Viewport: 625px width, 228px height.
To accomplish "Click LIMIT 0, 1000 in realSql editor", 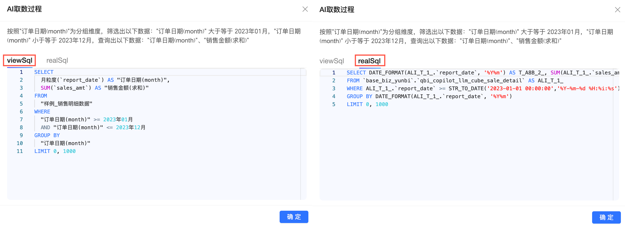I will pos(367,104).
